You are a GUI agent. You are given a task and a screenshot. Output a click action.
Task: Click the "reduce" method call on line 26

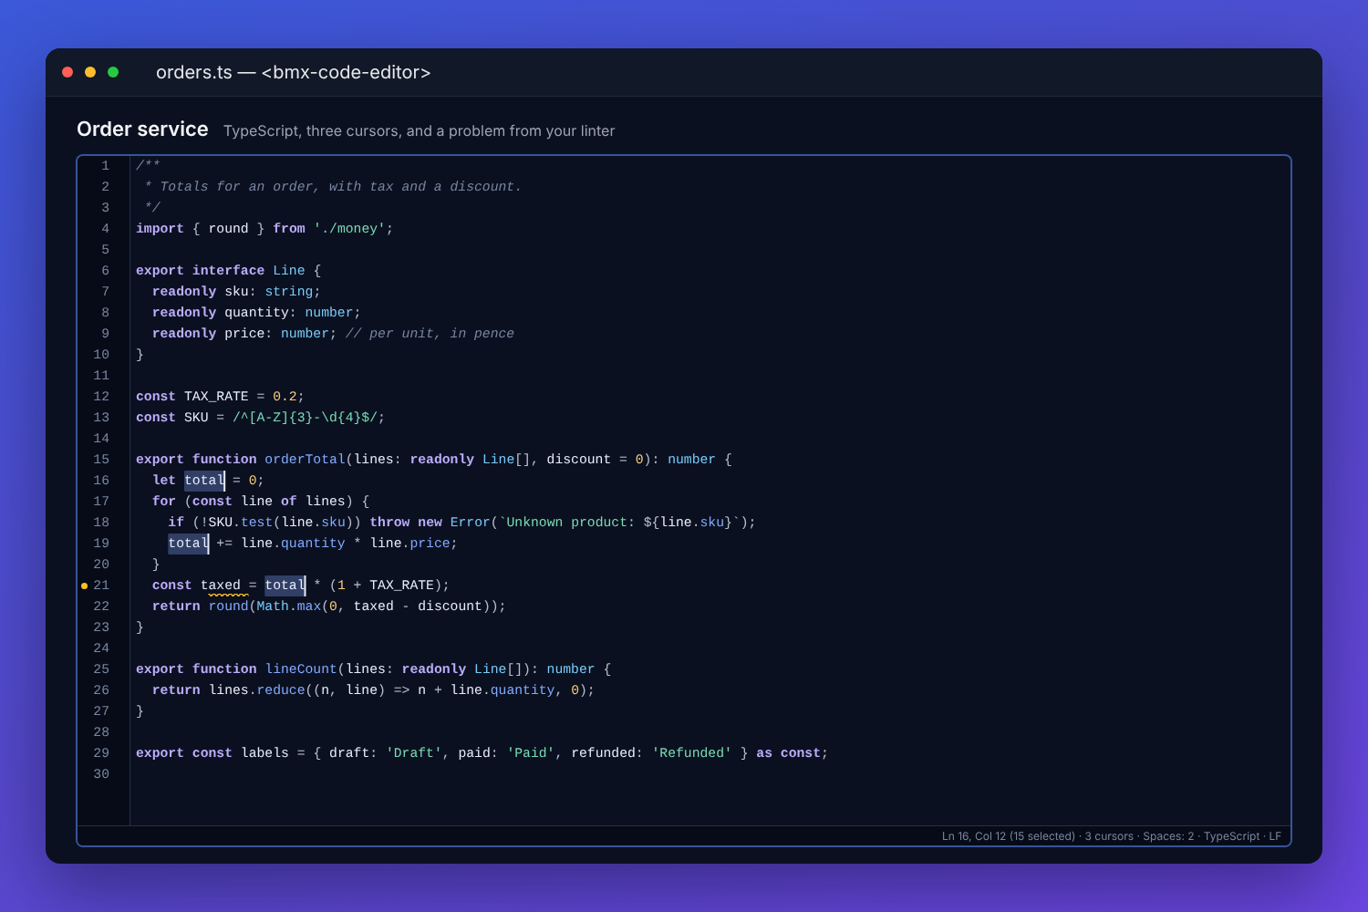tap(281, 690)
